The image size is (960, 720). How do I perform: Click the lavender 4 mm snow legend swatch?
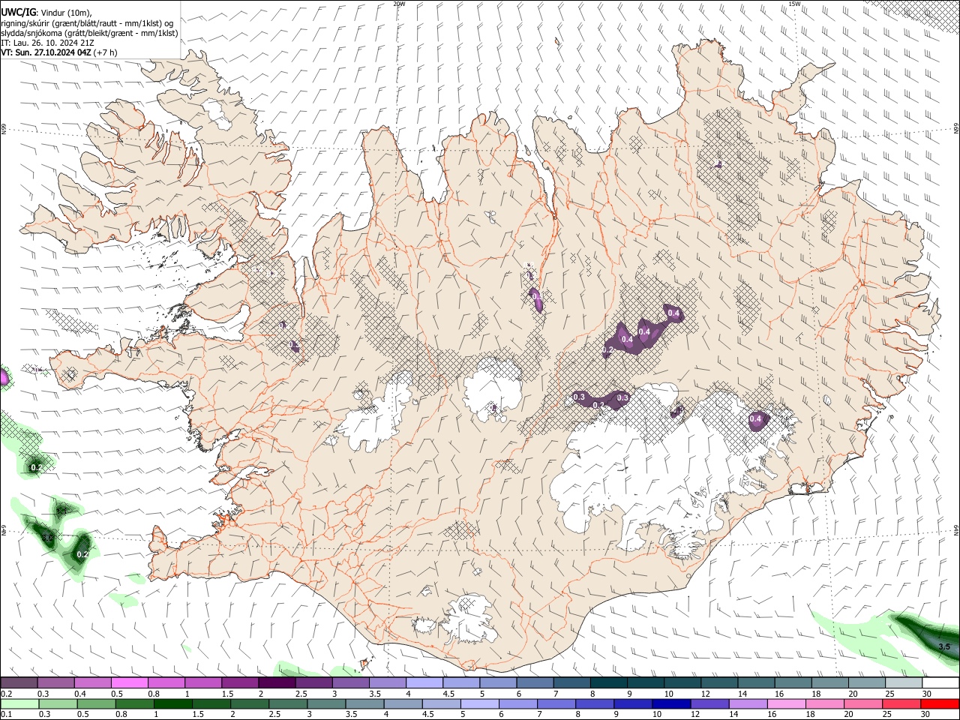pos(424,683)
